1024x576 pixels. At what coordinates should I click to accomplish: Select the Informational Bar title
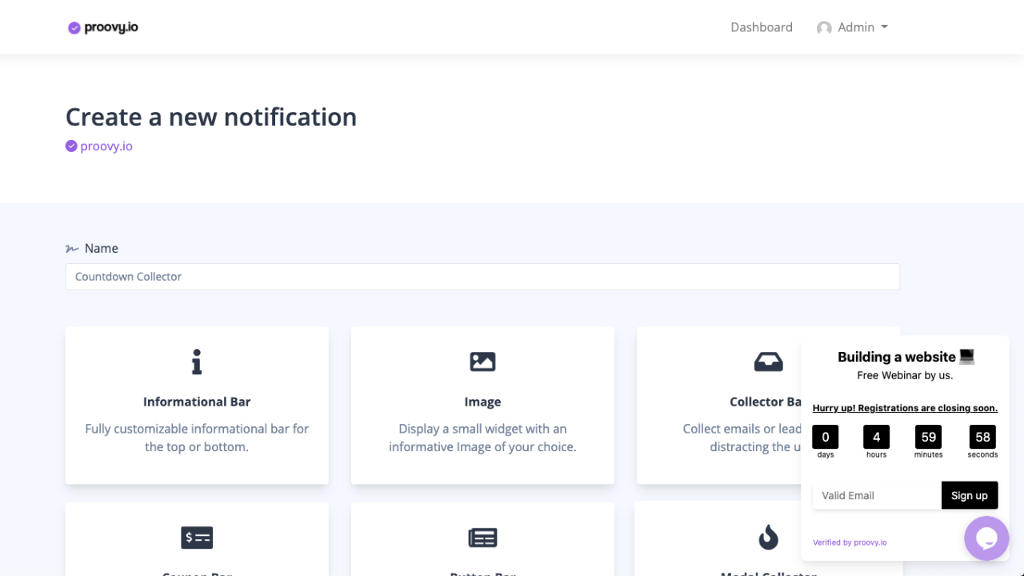[x=197, y=402]
